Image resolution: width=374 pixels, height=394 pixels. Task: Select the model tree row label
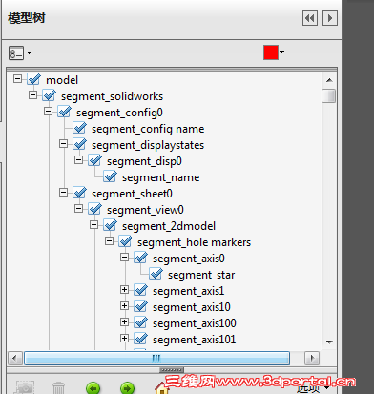(x=62, y=80)
